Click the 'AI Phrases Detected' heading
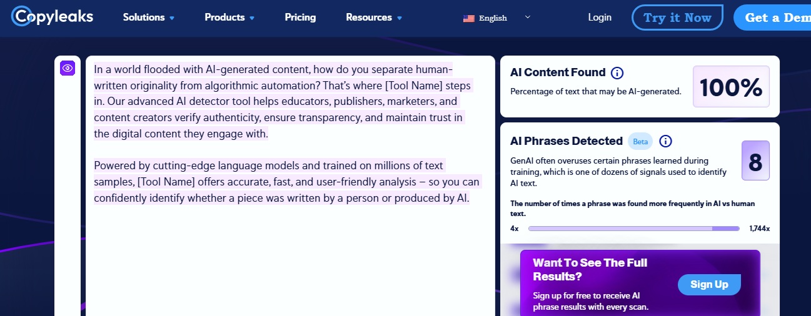 click(x=567, y=141)
